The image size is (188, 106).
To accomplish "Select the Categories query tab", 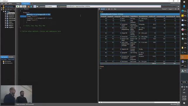I will tap(26, 4).
